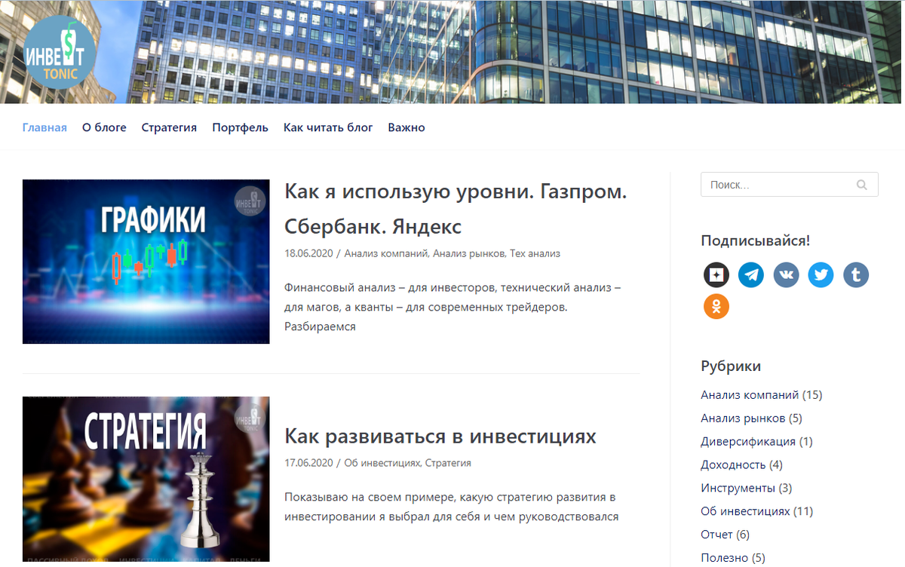This screenshot has height=567, width=905.
Task: Click the Поиск search field
Action: click(789, 185)
